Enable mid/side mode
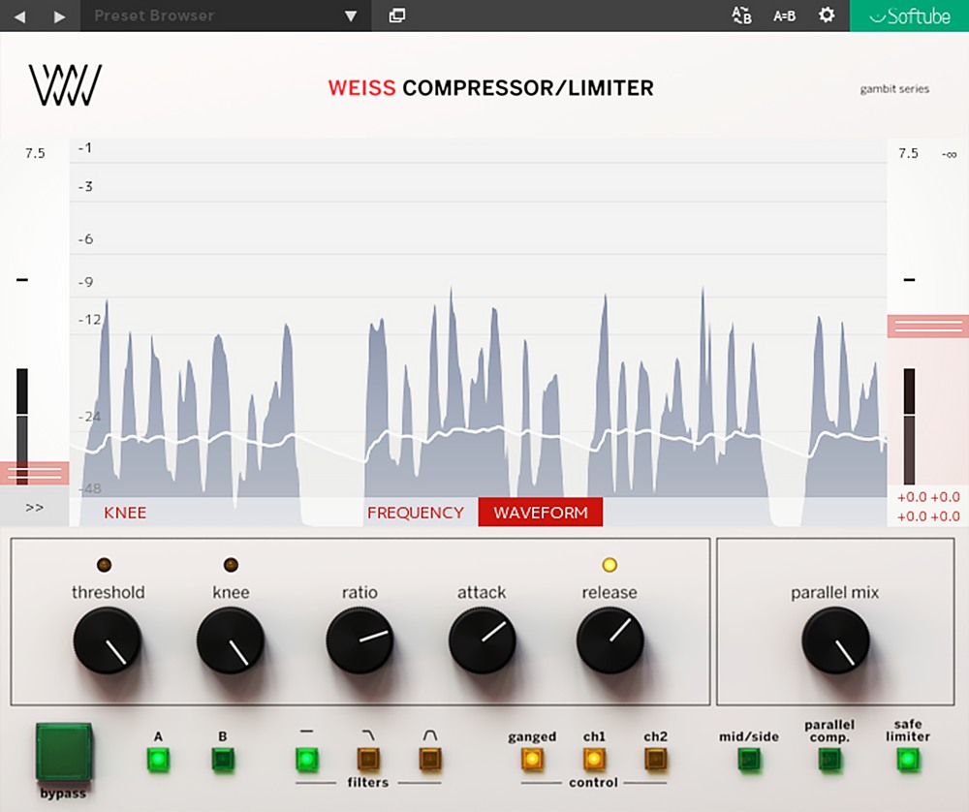This screenshot has width=969, height=812. click(x=750, y=760)
